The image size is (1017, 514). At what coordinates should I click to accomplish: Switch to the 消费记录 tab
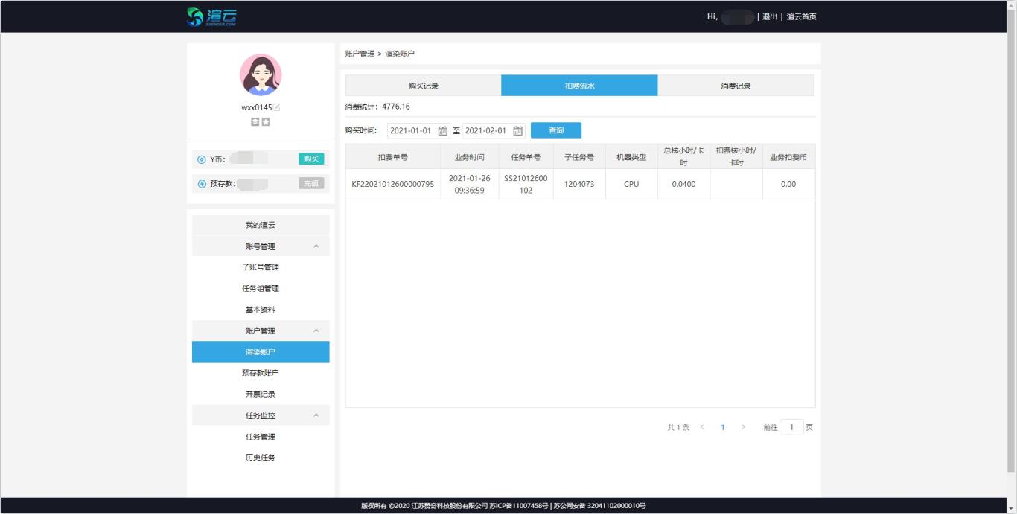(x=736, y=86)
